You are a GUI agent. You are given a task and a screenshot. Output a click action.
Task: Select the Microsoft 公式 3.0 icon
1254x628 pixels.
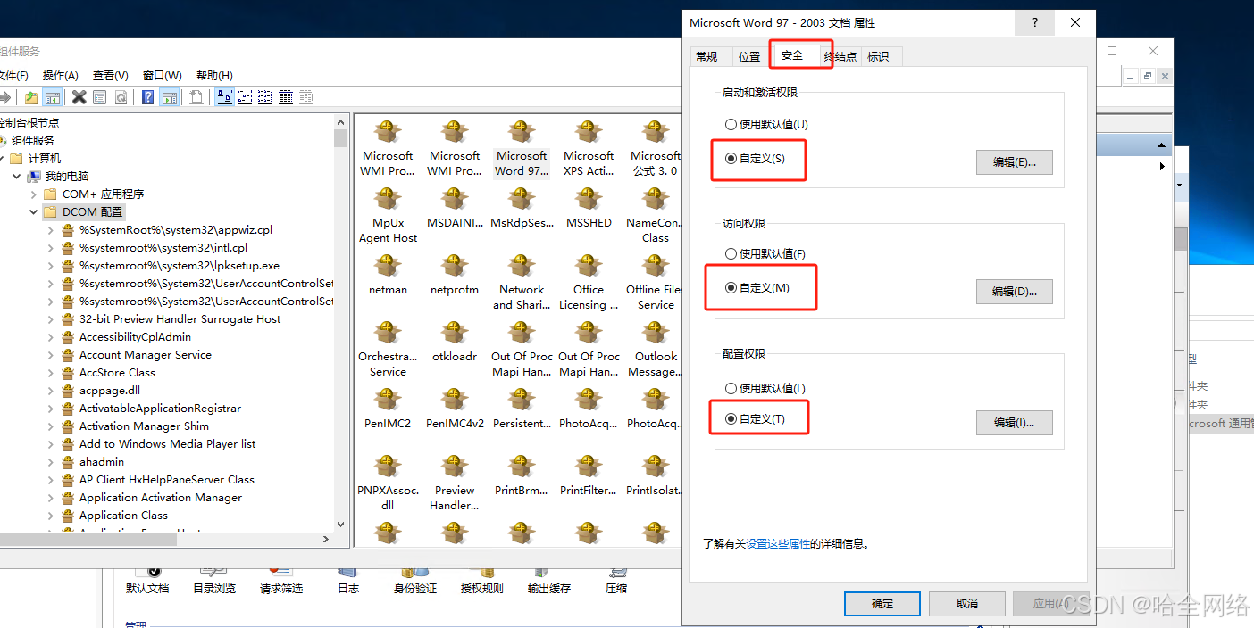tap(656, 149)
